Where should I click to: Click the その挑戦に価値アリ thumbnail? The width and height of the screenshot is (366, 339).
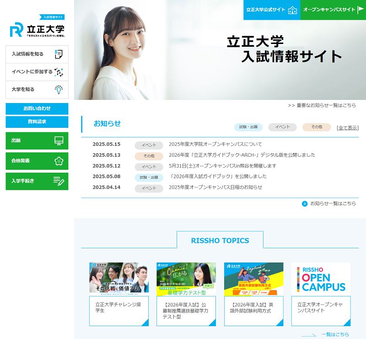(119, 279)
